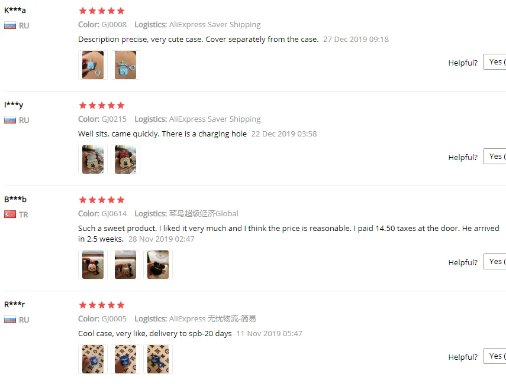
Task: Open K***a's second review photo
Action: tap(125, 65)
